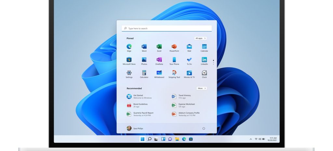Expand the All apps list
The image size is (333, 151).
coord(200,38)
